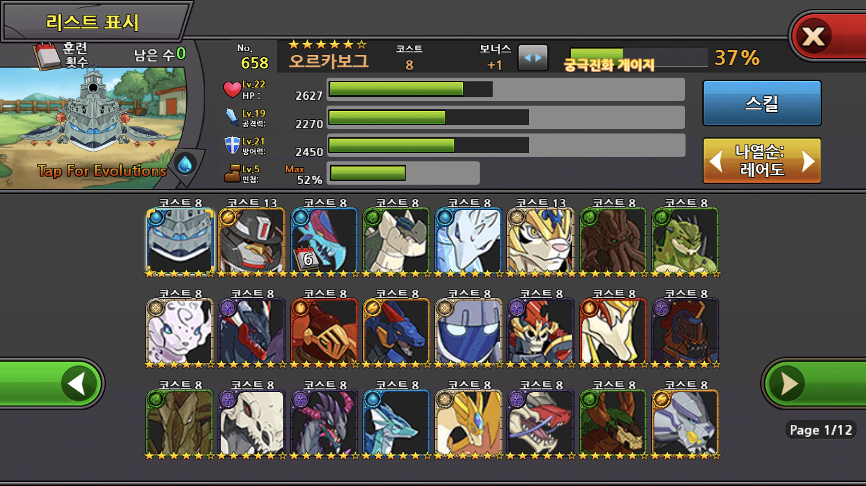The height and width of the screenshot is (486, 866).
Task: Open the 리스트 표시 tab
Action: 94,21
